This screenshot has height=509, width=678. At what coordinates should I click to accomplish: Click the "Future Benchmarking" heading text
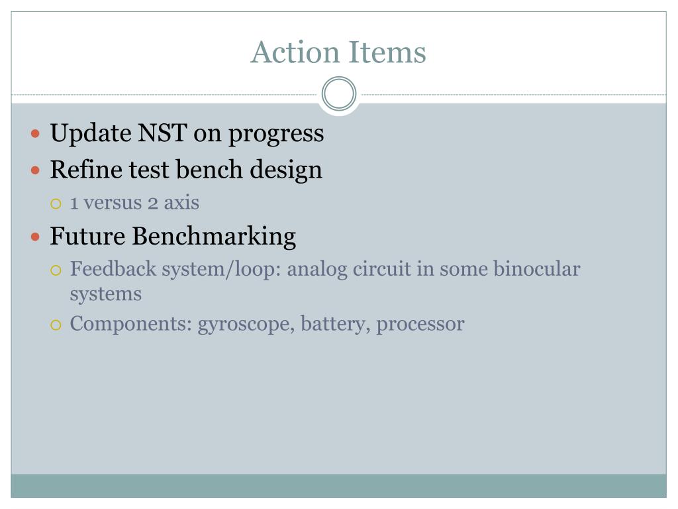tap(173, 237)
